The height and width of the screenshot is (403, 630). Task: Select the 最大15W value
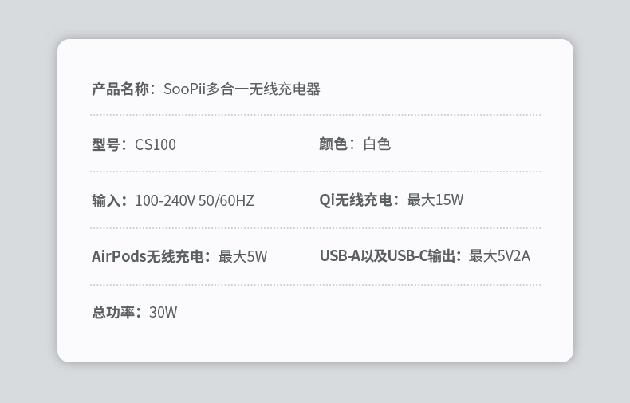435,200
